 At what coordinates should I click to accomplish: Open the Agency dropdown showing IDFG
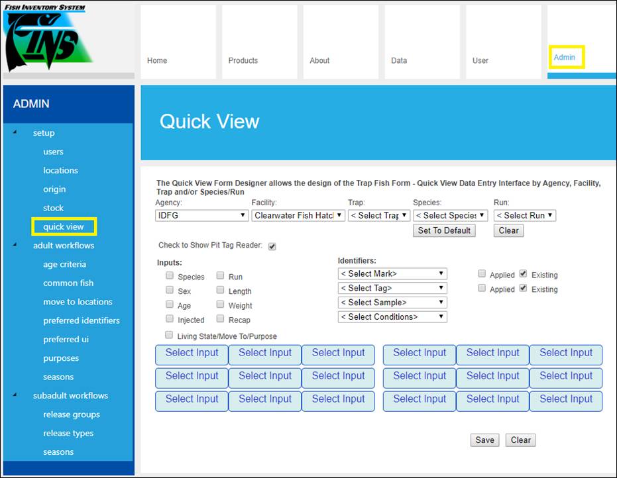coord(202,215)
